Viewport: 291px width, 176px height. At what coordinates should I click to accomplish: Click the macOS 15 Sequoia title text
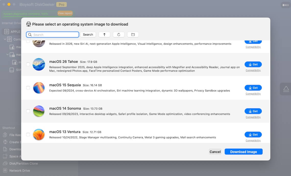(65, 85)
